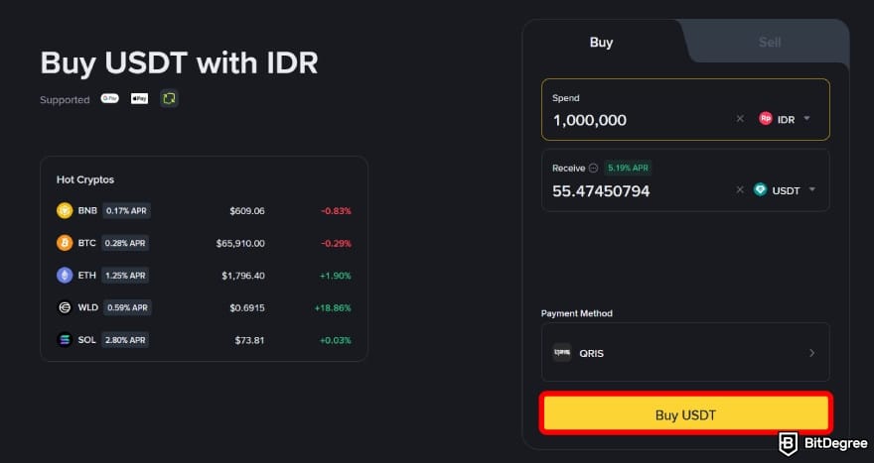Click the BNB change -0.83%
The image size is (874, 463).
tap(336, 211)
